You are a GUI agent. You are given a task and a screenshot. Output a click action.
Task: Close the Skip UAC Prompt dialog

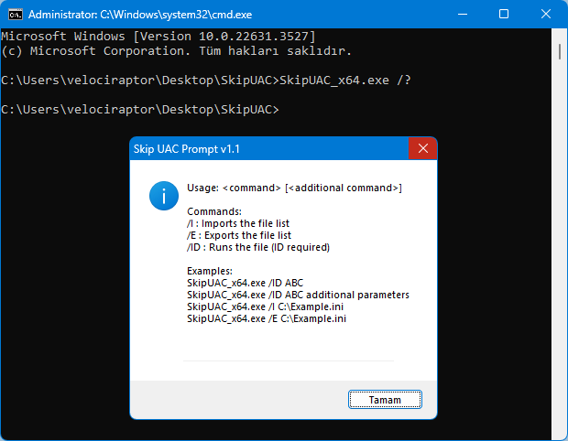tap(422, 148)
